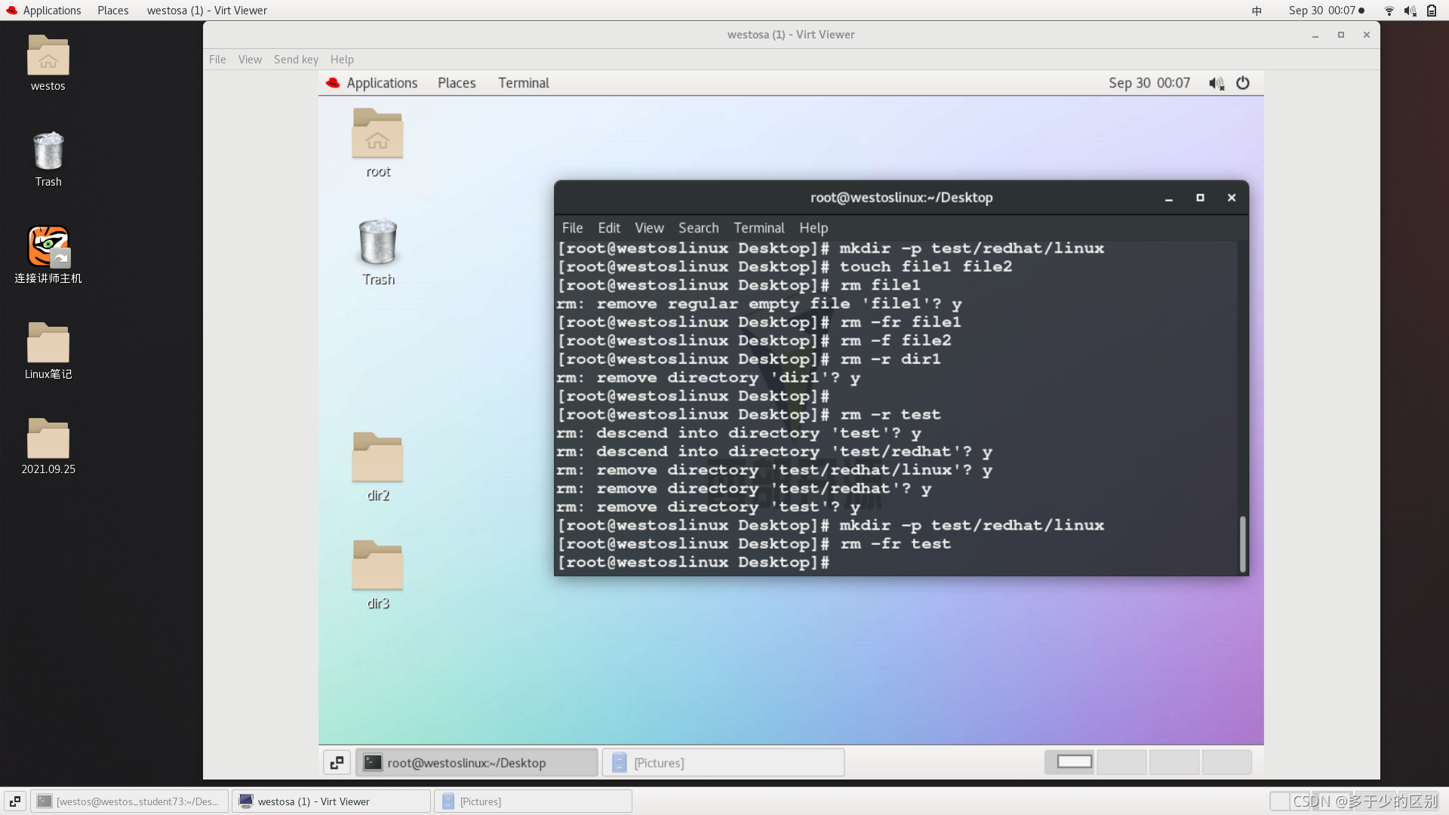The width and height of the screenshot is (1449, 815).
Task: Open the Linux笔记 folder on host
Action: (48, 343)
